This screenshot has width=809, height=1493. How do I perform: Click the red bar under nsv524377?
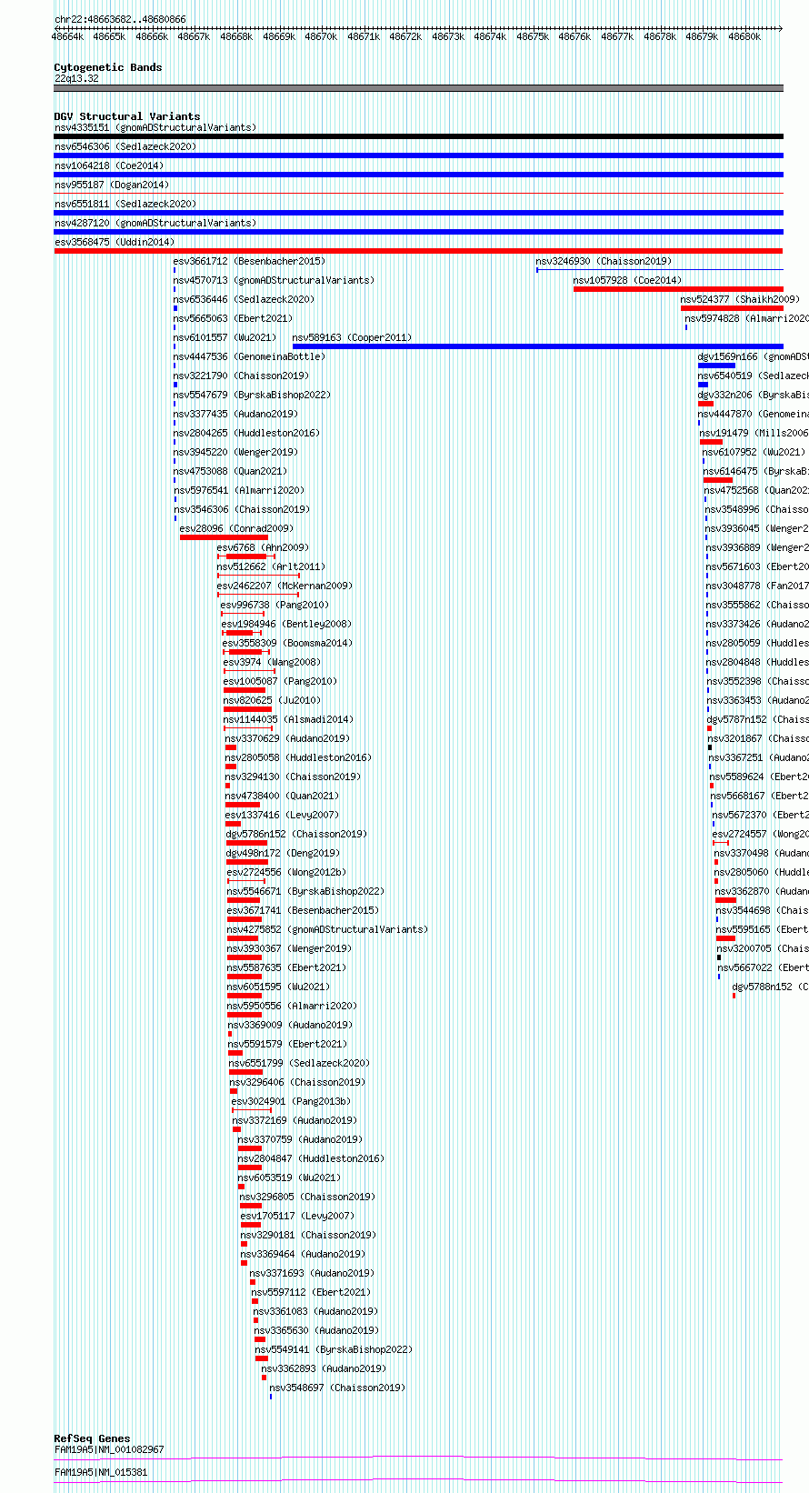732,308
